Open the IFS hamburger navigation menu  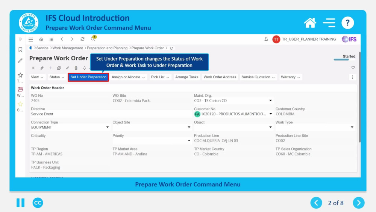[31, 40]
